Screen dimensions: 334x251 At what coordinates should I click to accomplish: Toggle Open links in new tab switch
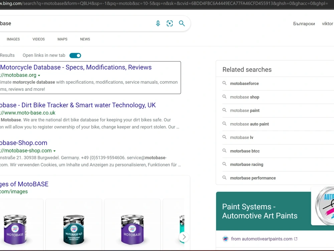pyautogui.click(x=75, y=56)
